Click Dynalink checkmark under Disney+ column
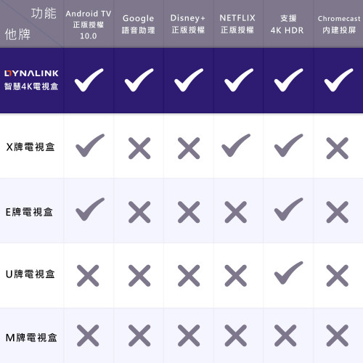This screenshot has height=363, width=363. tap(189, 80)
